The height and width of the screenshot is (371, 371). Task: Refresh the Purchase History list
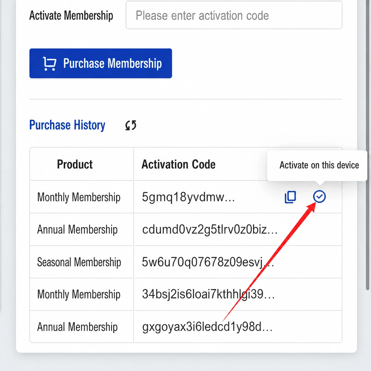click(x=131, y=125)
